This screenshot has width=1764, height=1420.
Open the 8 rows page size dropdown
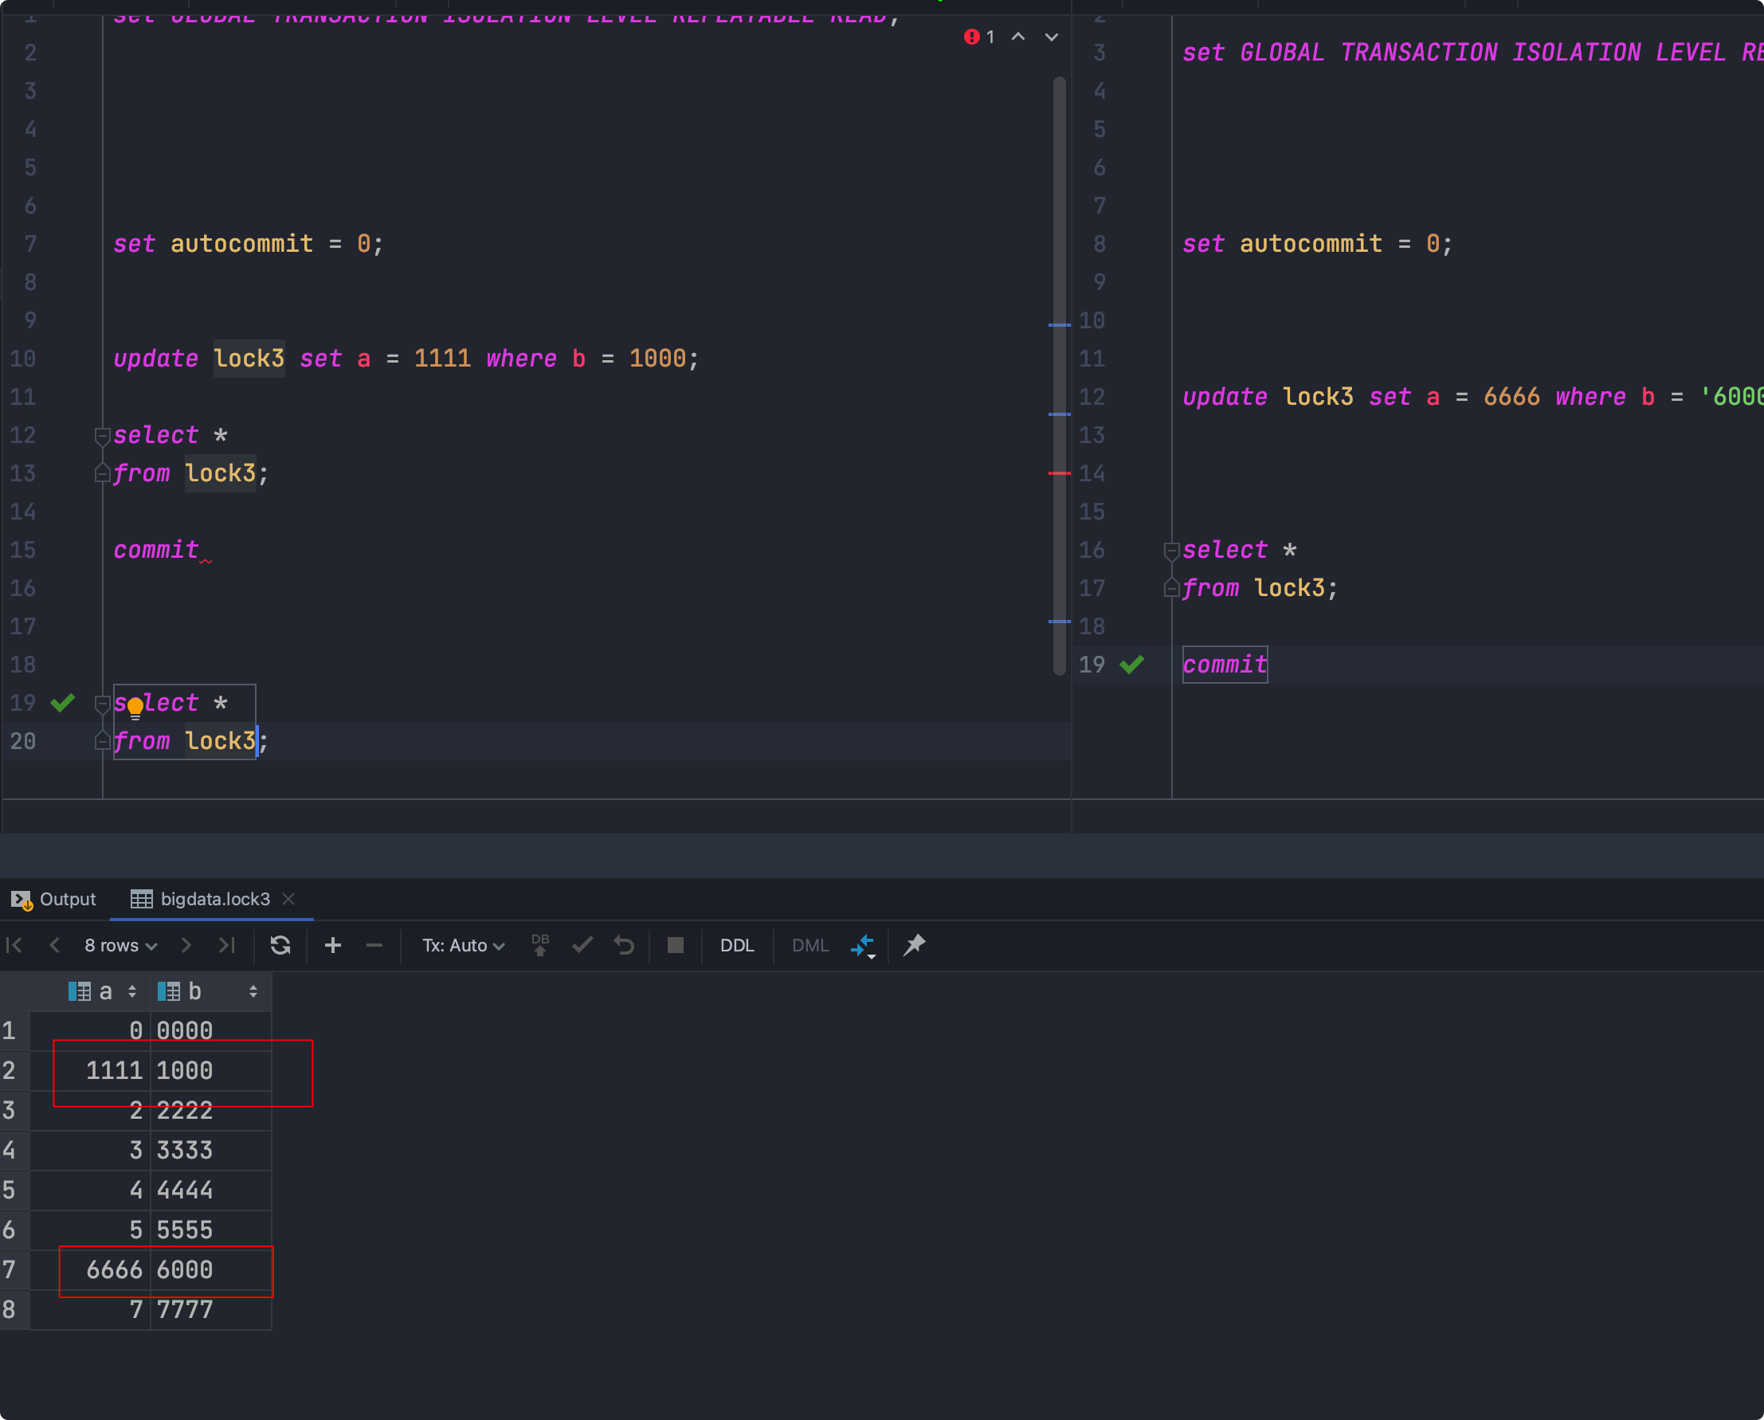[x=120, y=945]
